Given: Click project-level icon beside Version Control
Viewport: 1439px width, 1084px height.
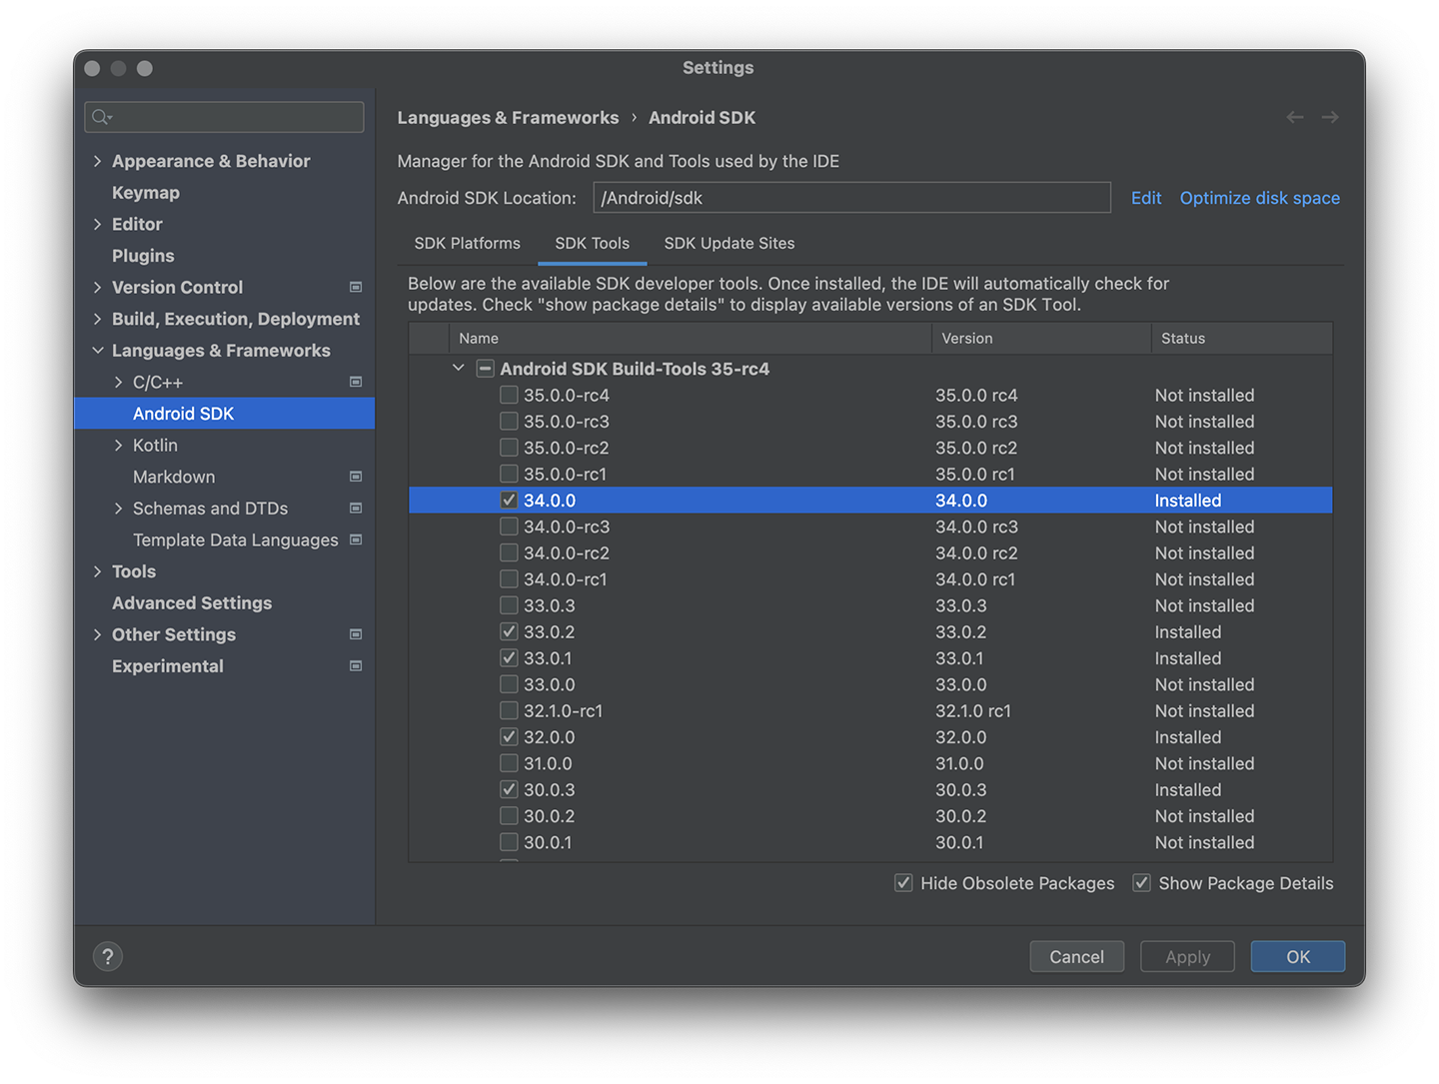Looking at the screenshot, I should [x=356, y=288].
